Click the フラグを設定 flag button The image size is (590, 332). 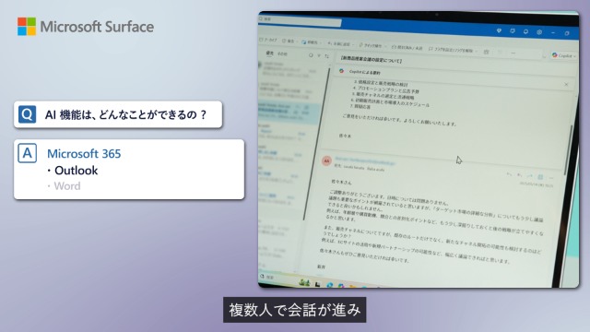tap(451, 50)
